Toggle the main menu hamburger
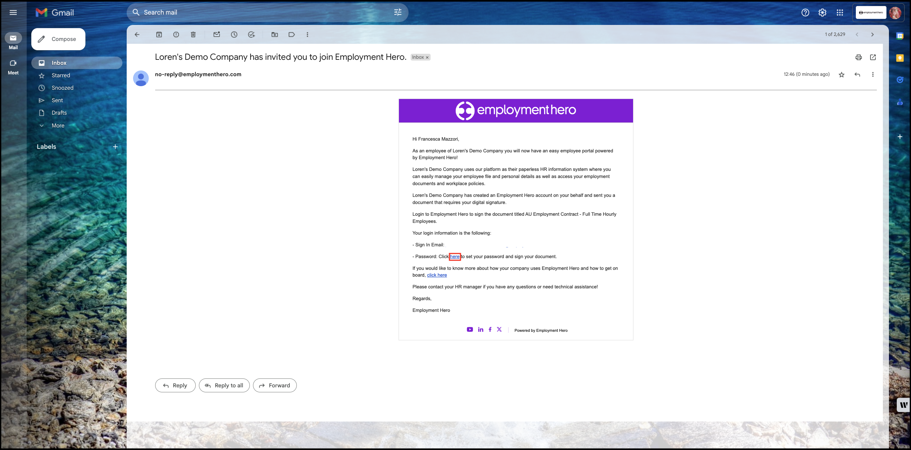This screenshot has width=911, height=450. point(13,12)
